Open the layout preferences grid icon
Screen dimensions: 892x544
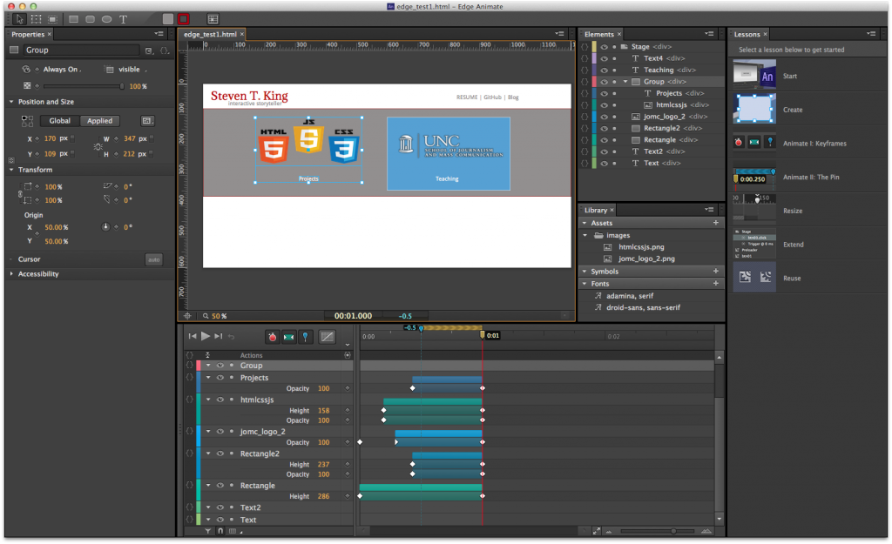(x=213, y=19)
